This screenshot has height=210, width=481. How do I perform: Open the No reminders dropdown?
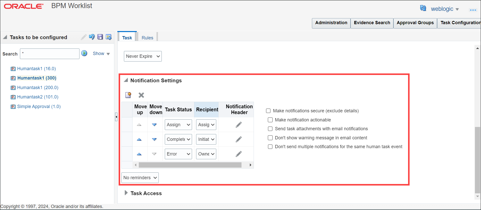click(x=140, y=178)
